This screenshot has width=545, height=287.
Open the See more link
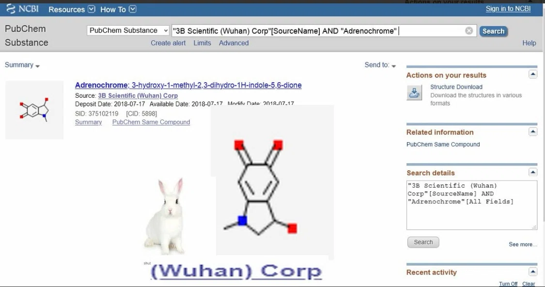[x=522, y=244]
